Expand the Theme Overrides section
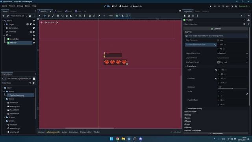The image size is (252, 142). pos(193,131)
